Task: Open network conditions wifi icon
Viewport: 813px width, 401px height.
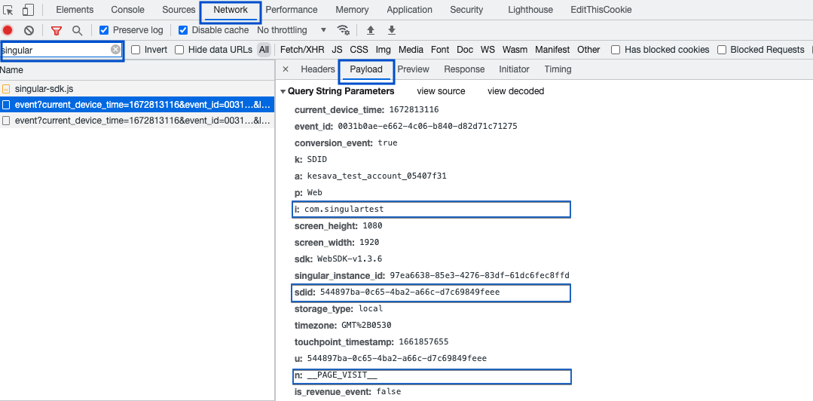Action: click(344, 30)
